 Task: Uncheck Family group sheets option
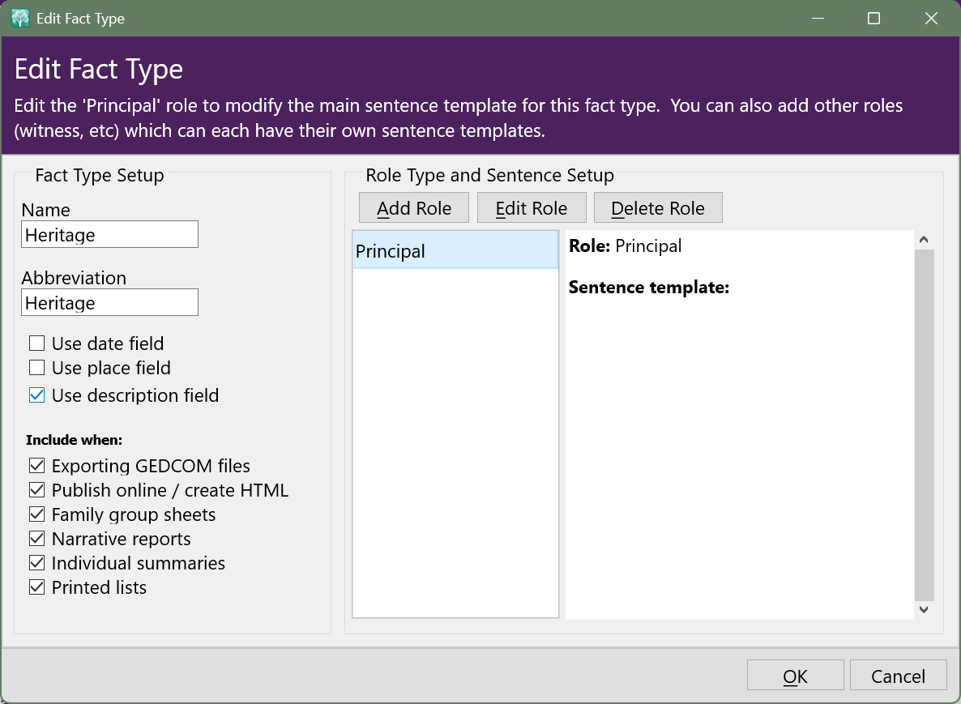36,514
